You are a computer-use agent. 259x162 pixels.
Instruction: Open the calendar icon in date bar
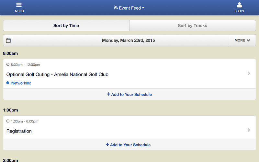[x=8, y=40]
